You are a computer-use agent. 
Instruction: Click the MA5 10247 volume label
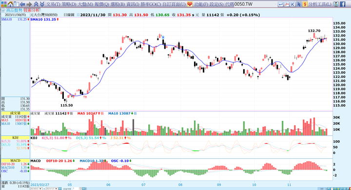pos(91,114)
